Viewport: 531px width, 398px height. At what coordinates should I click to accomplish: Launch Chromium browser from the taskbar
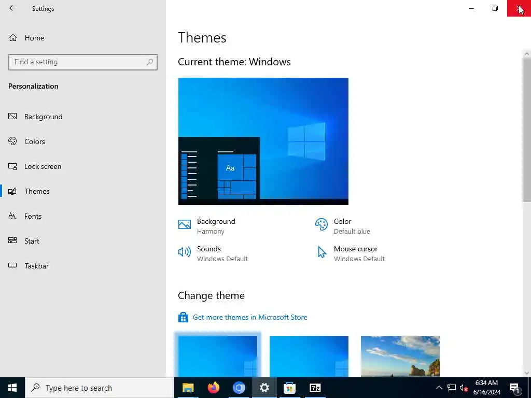[x=239, y=388]
